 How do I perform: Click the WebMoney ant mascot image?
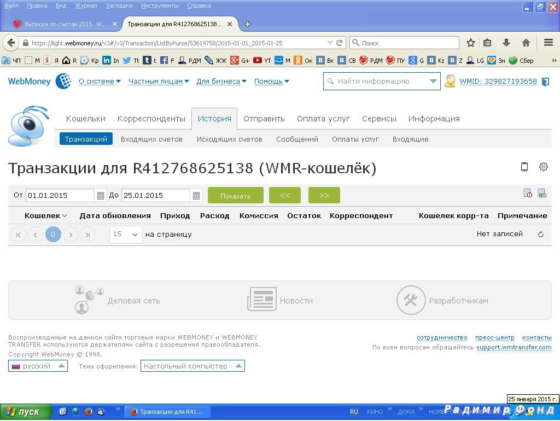pos(28,126)
